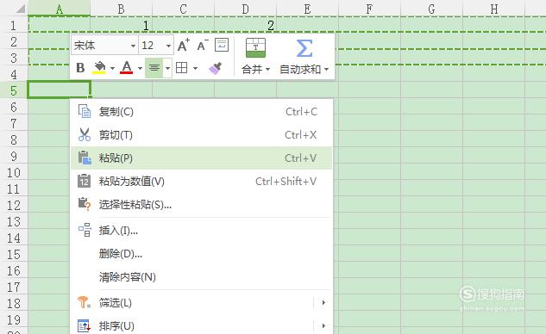546x334 pixels.
Task: Choose 删除(D)... from the context menu
Action: pyautogui.click(x=201, y=254)
